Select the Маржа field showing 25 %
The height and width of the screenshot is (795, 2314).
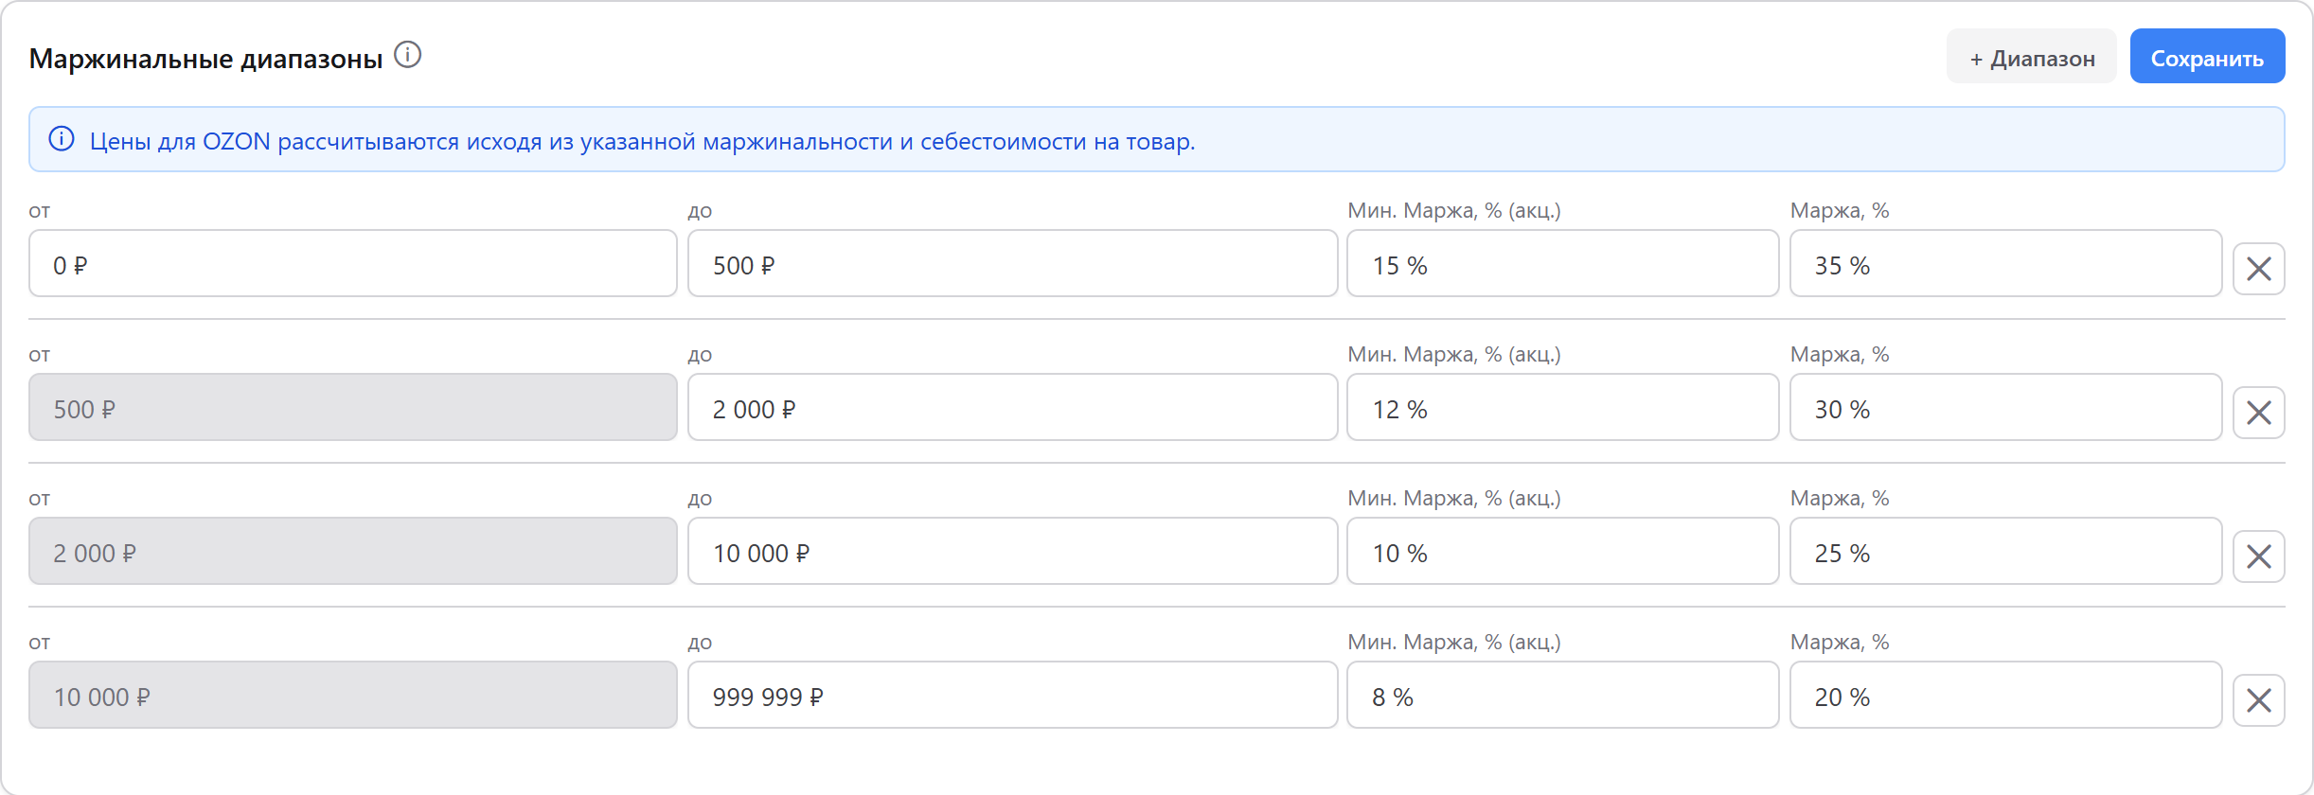point(2005,552)
